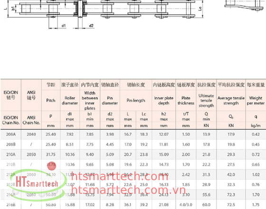
Task: Open the htsmarttech.com.vn watermark link
Action: click(128, 190)
